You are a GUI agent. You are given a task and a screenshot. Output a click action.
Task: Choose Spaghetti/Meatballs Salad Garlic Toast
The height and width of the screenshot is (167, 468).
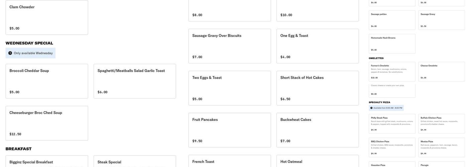pyautogui.click(x=135, y=81)
